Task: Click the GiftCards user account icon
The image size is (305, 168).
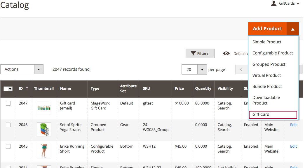Action: pos(274,3)
